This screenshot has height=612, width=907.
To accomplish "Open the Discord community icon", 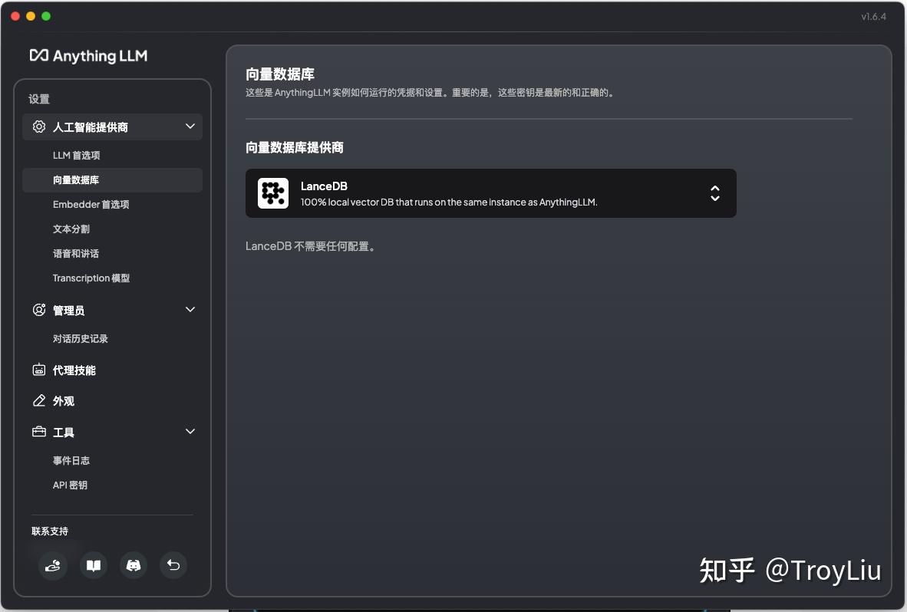I will [133, 565].
